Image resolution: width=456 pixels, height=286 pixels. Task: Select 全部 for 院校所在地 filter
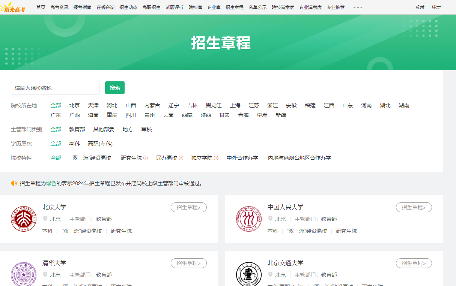coord(56,106)
